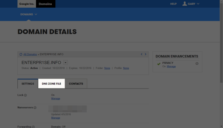Open the HELP menu link
Screen dimensions: 223x128
tap(174, 4)
